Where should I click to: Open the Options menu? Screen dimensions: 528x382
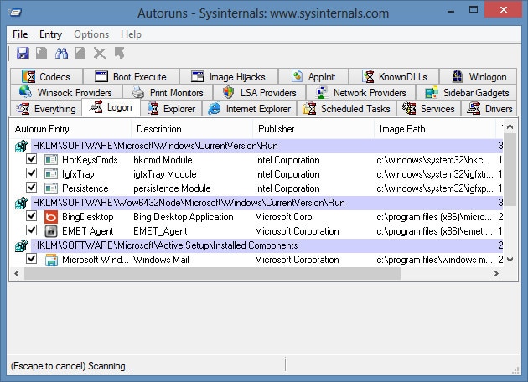click(x=91, y=34)
